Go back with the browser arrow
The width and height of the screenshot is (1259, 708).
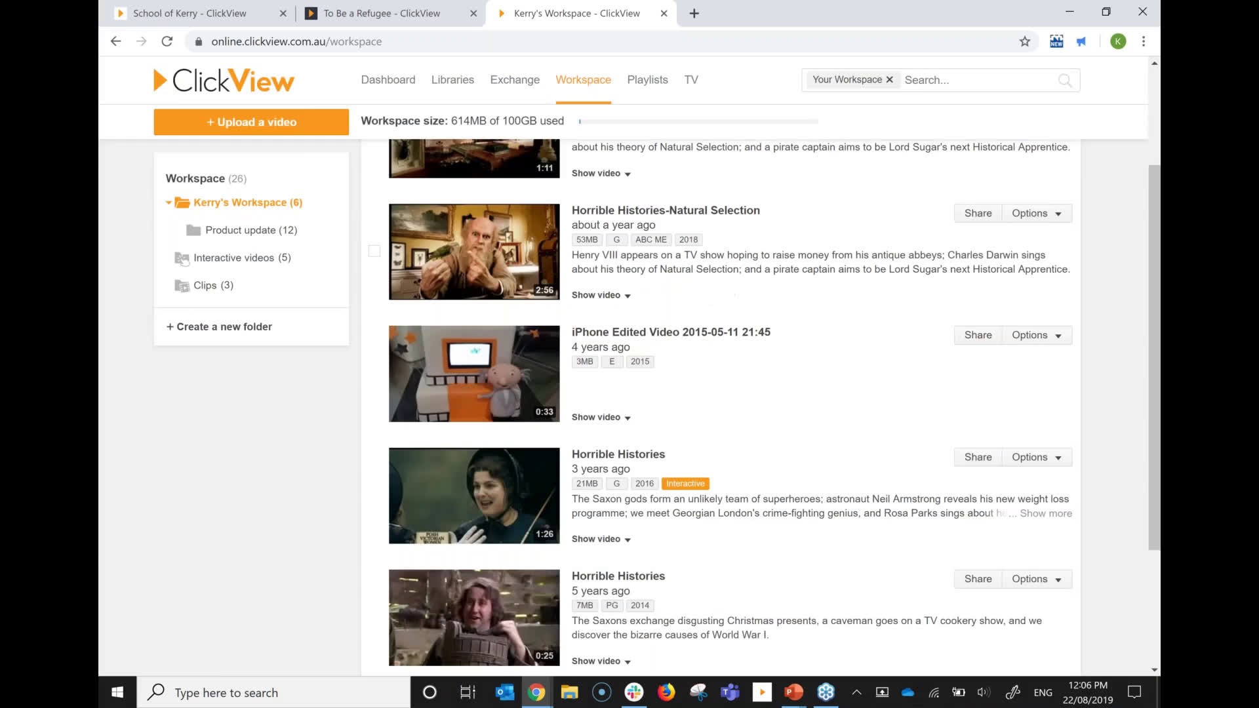(x=116, y=41)
